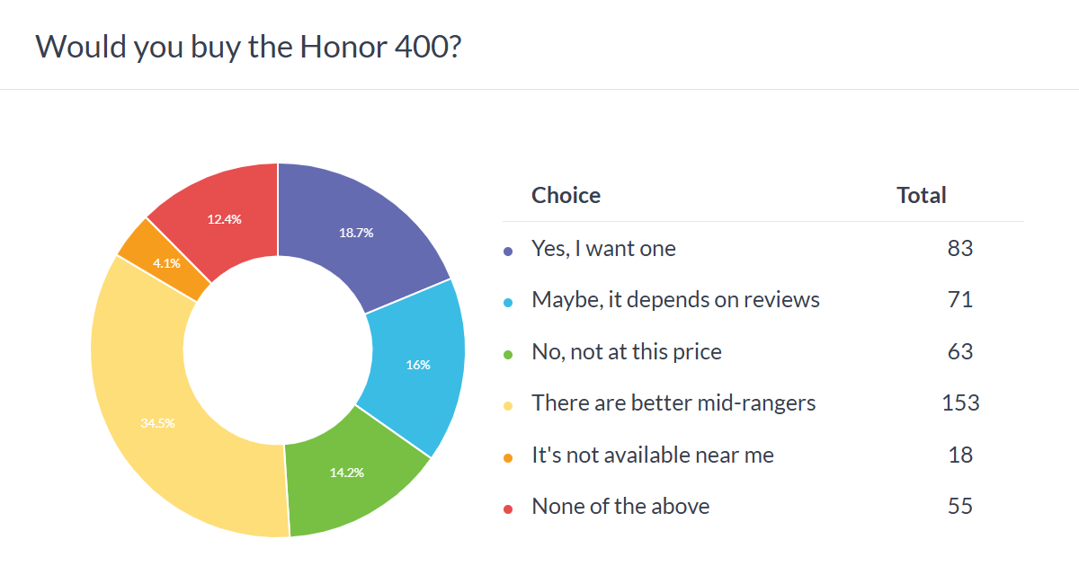Click the poll title 'Would you buy the Honor 400?'
The width and height of the screenshot is (1079, 566).
click(249, 46)
